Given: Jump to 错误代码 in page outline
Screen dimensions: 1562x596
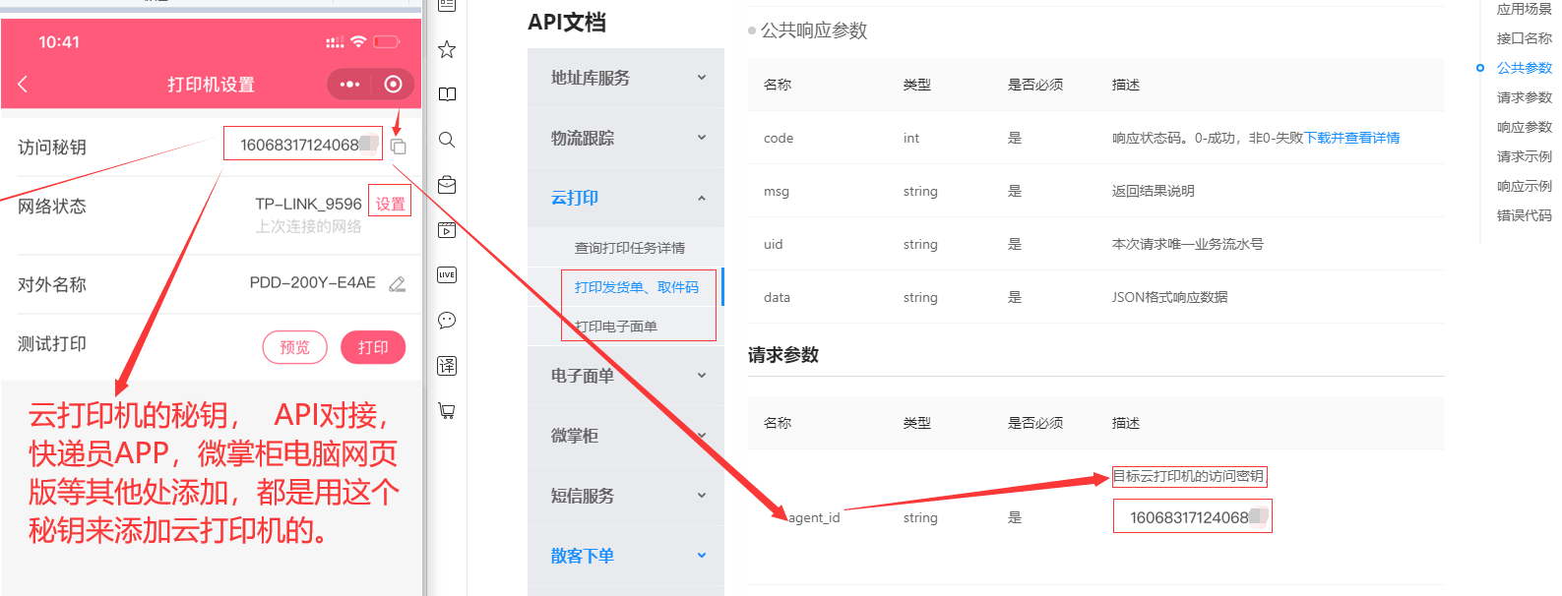Looking at the screenshot, I should [x=1524, y=215].
